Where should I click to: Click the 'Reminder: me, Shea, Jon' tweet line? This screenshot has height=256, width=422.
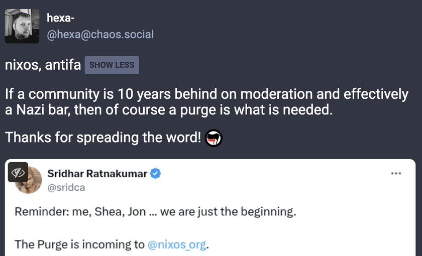click(x=155, y=212)
